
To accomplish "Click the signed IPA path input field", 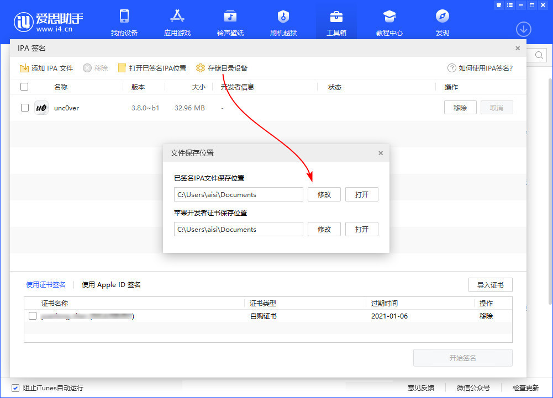I will 238,194.
